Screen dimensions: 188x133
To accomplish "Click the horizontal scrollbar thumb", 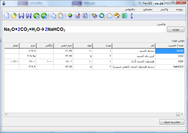I will tap(178, 114).
